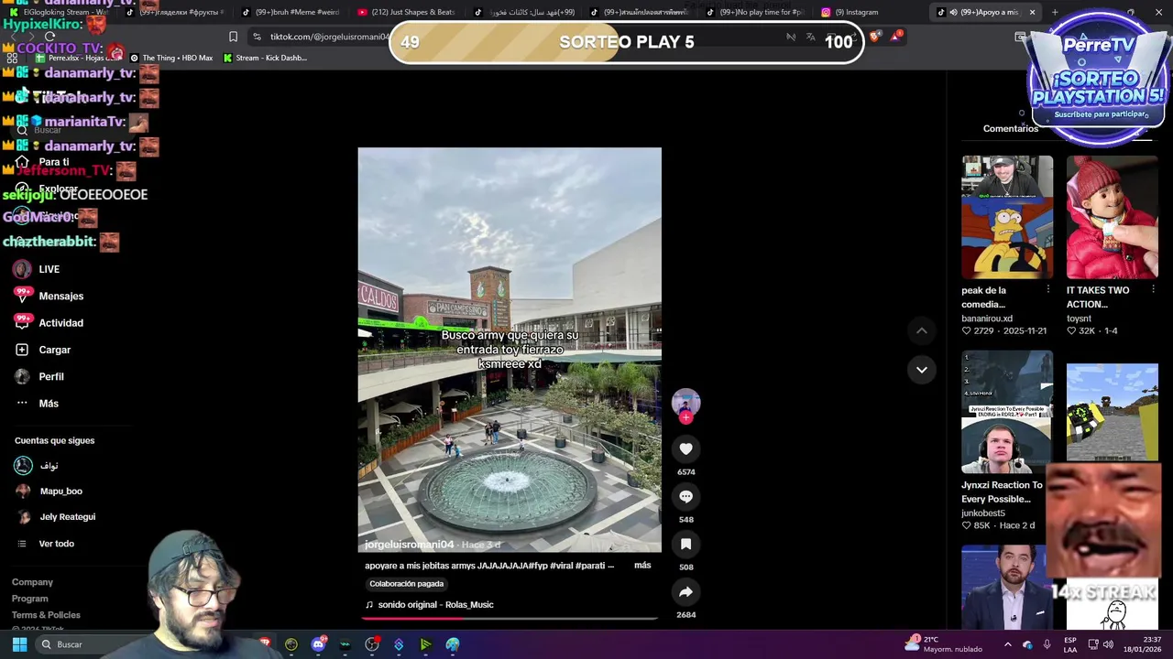Open 'Stream - Kick Dashb...' bookmark
The image size is (1173, 659).
[265, 58]
